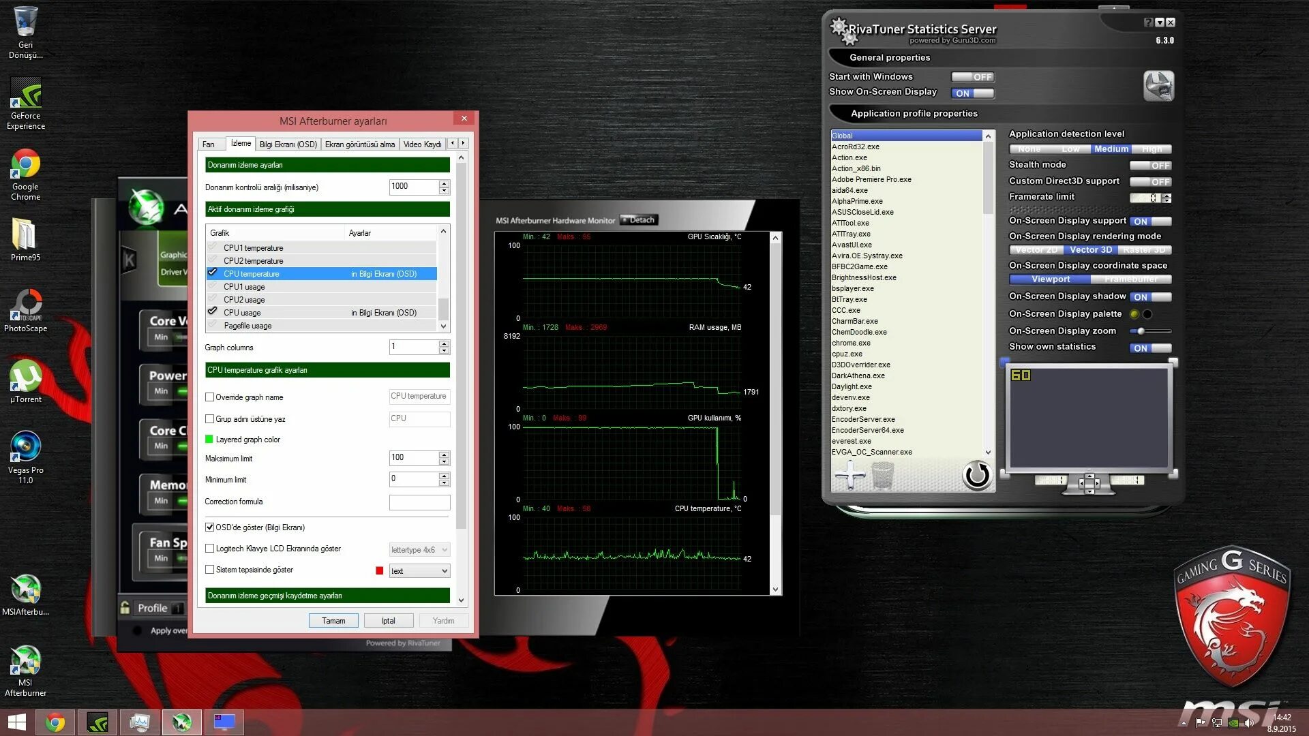The width and height of the screenshot is (1309, 736).
Task: Open the MSIAfterburner installer desktop icon
Action: [x=25, y=595]
